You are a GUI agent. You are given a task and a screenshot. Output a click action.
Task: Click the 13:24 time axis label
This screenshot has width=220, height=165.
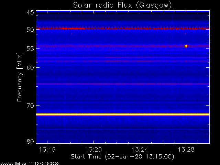[140, 150]
